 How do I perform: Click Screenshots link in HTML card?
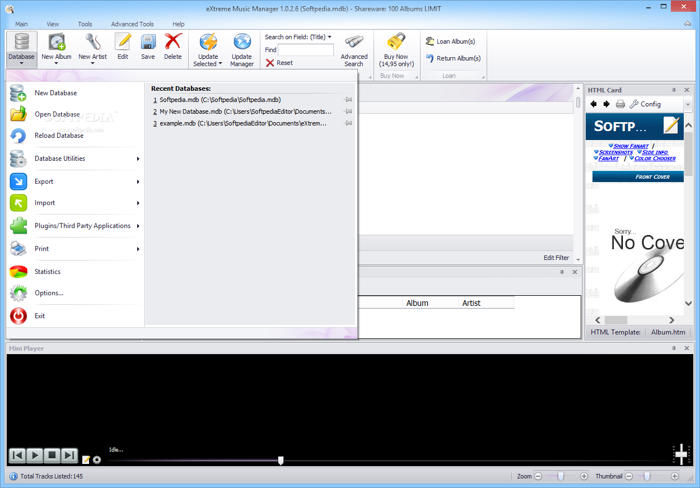pos(616,152)
